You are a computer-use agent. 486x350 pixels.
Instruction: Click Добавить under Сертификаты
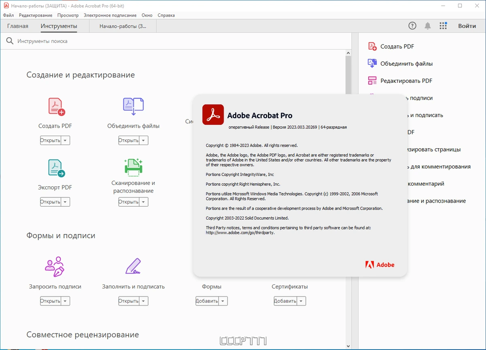286,301
